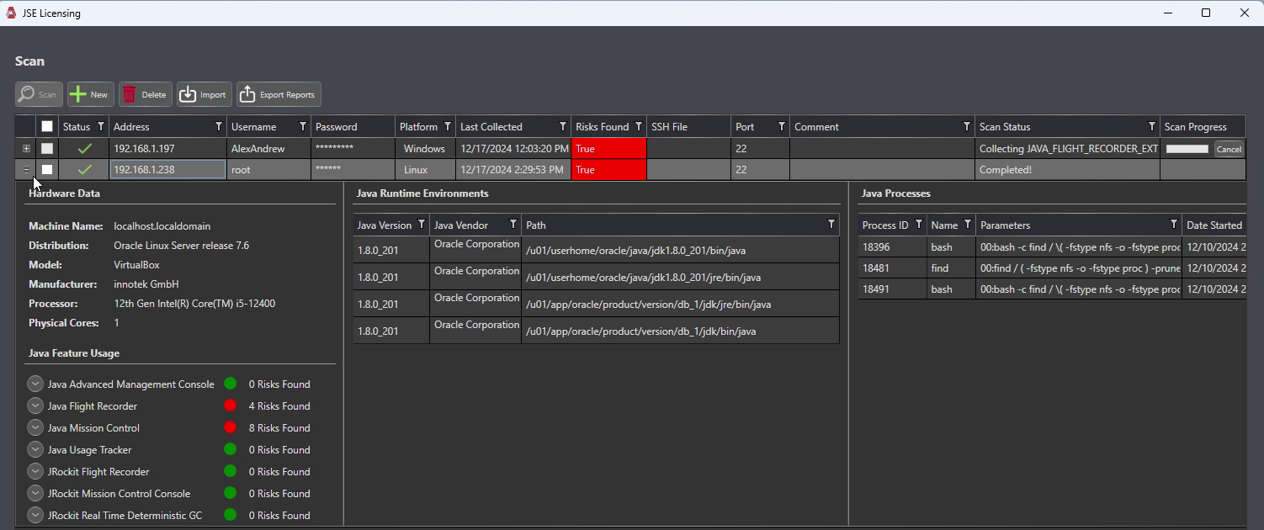Select the 192.168.1.197 address cell

pyautogui.click(x=168, y=149)
